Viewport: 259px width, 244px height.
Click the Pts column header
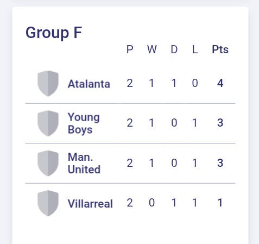(x=220, y=49)
